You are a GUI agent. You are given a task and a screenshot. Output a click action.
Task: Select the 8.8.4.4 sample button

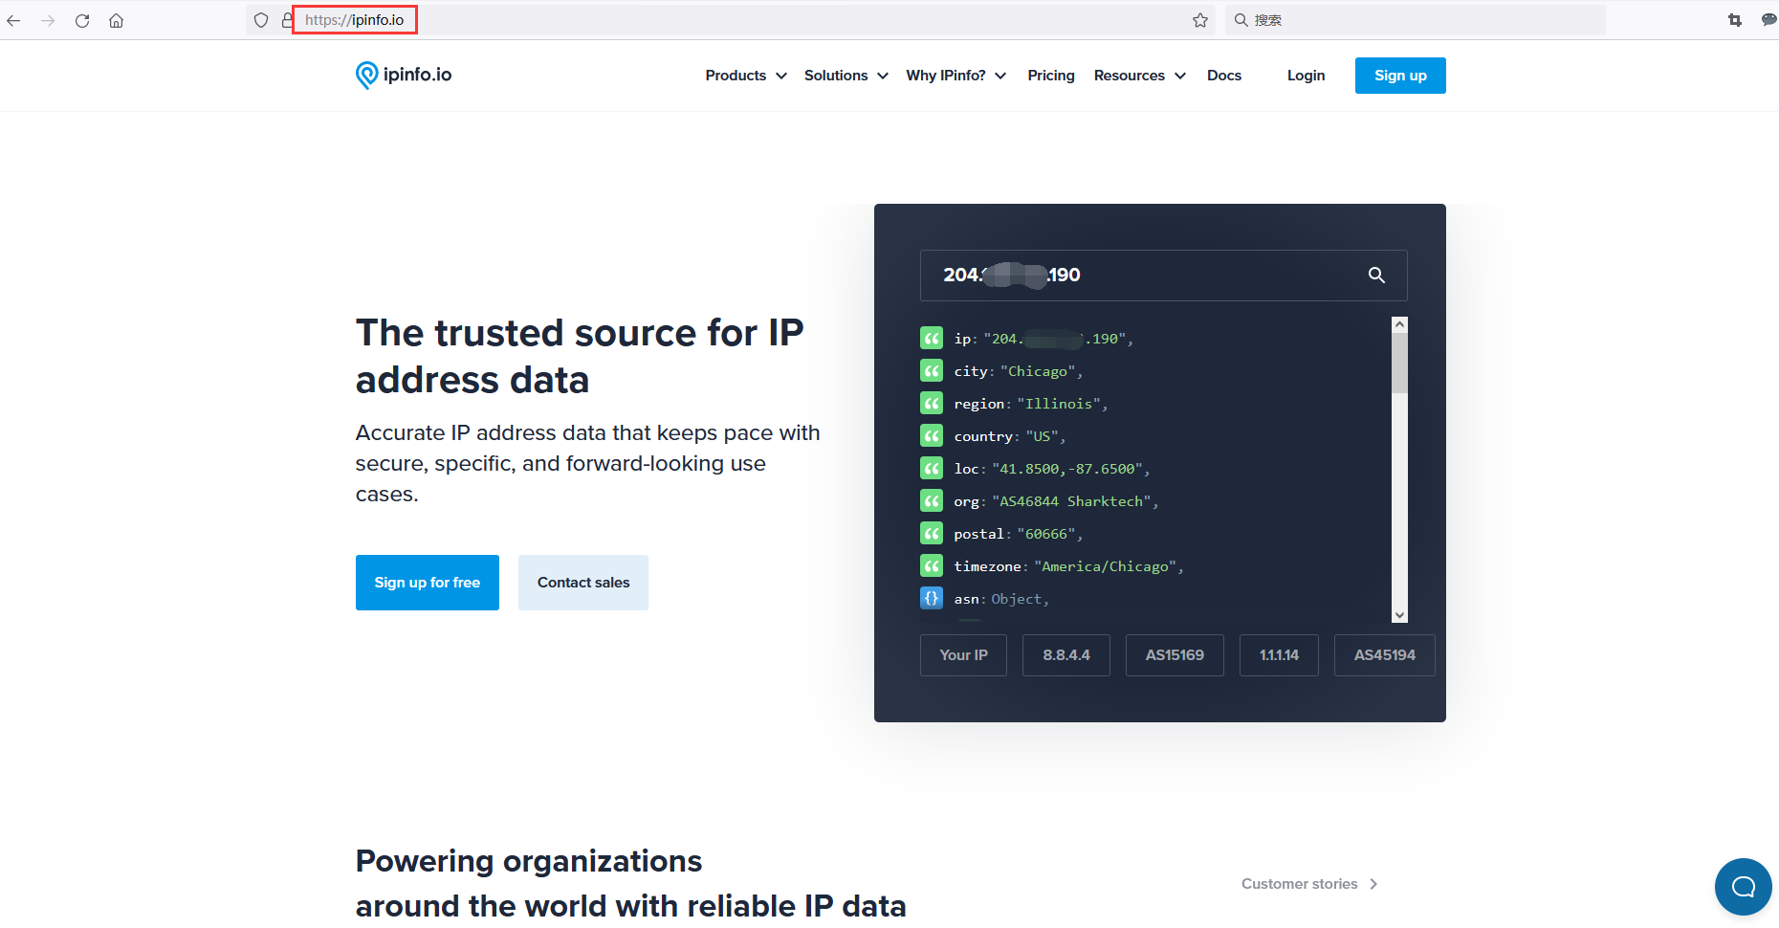[x=1066, y=655]
